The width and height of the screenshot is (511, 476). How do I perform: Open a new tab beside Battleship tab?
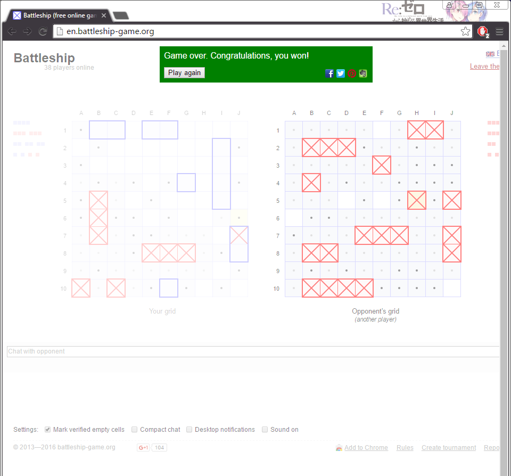pyautogui.click(x=121, y=15)
